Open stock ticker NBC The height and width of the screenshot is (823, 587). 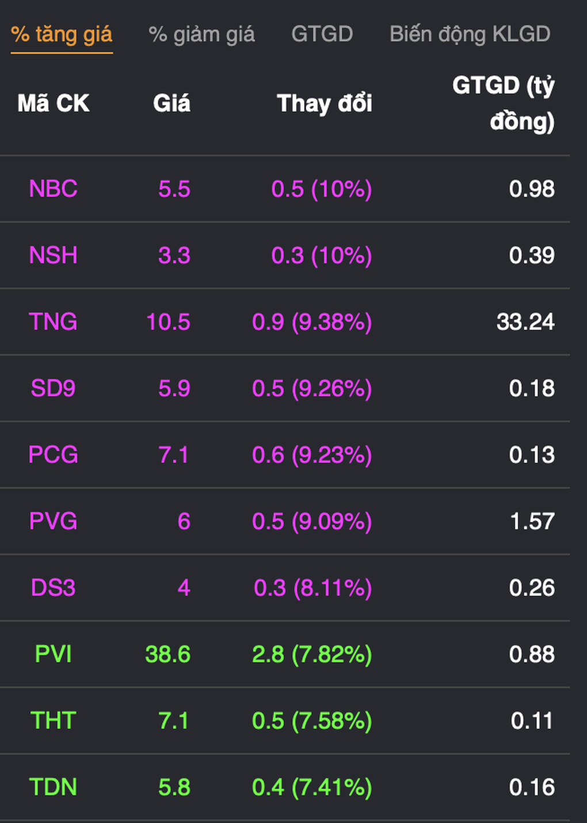coord(53,189)
